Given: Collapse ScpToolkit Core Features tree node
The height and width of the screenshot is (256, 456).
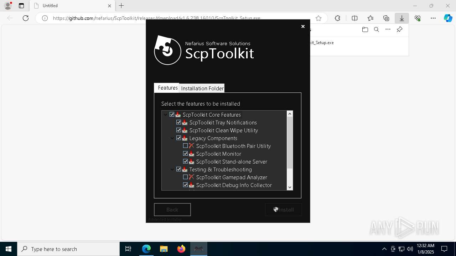Looking at the screenshot, I should click(165, 115).
